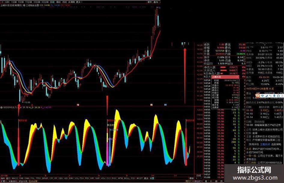
Task: Select the 11-14 margin financing row
Action: (x=264, y=117)
